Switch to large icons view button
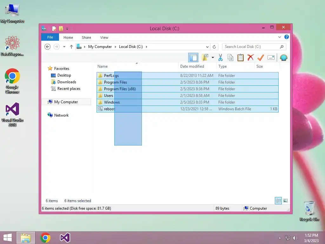The height and width of the screenshot is (244, 325). click(285, 201)
